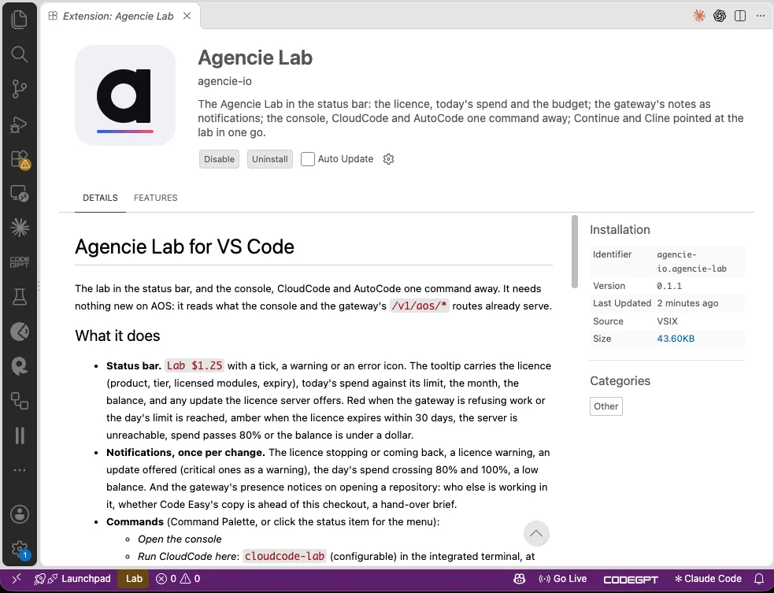Click the scroll-to-top arrow button

tap(536, 534)
